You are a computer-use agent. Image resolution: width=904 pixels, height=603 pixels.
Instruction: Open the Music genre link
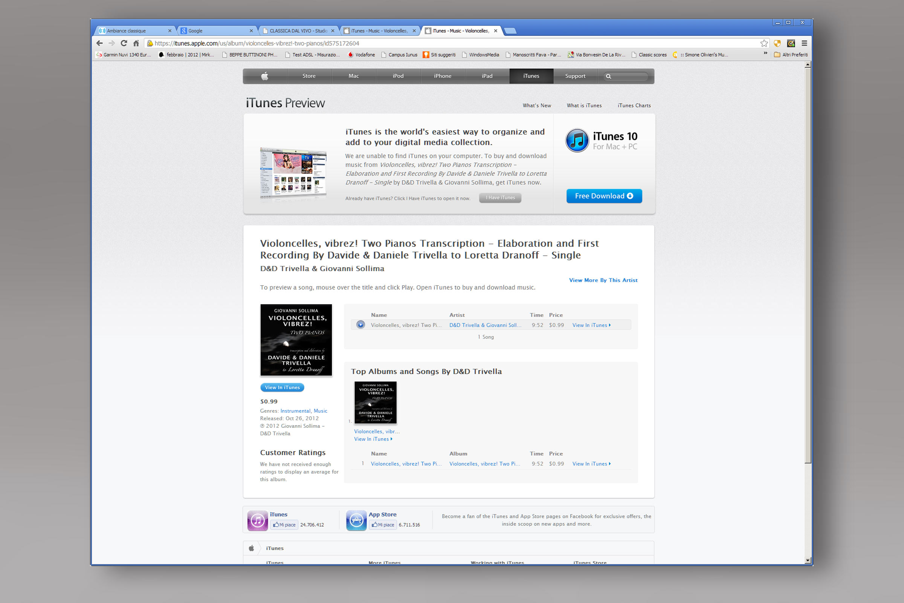click(321, 411)
